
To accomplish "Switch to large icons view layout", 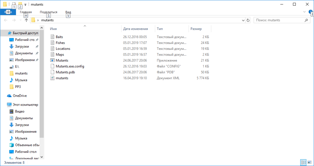I will [309, 162].
